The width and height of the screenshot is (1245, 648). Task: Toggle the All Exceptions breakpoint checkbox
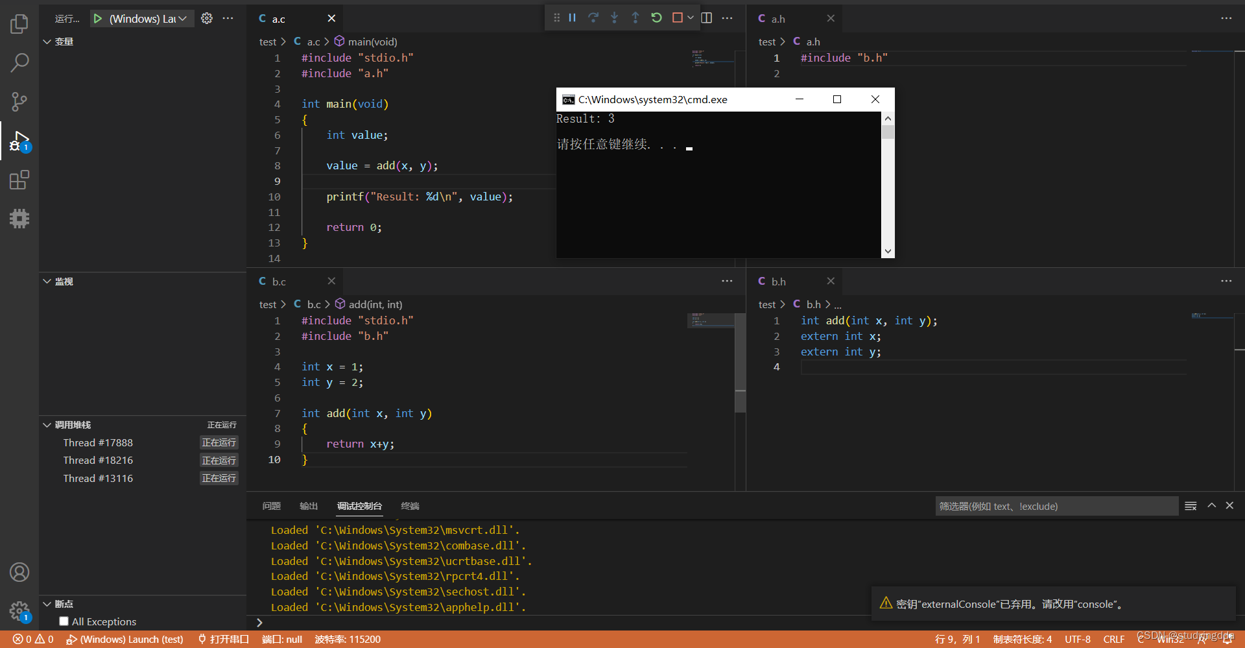point(64,621)
